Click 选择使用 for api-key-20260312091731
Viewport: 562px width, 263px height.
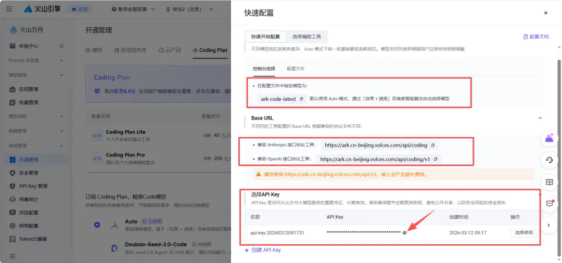[x=524, y=232]
